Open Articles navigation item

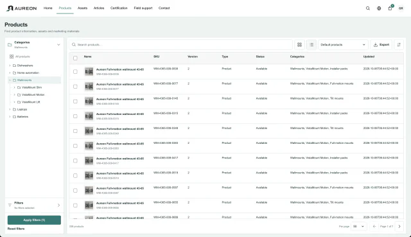[99, 8]
